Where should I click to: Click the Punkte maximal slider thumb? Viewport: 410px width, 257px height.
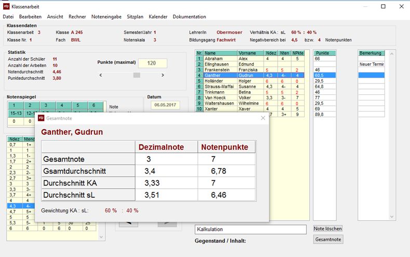point(136,75)
